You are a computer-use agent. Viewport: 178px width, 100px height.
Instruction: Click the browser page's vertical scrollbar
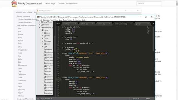(177, 4)
